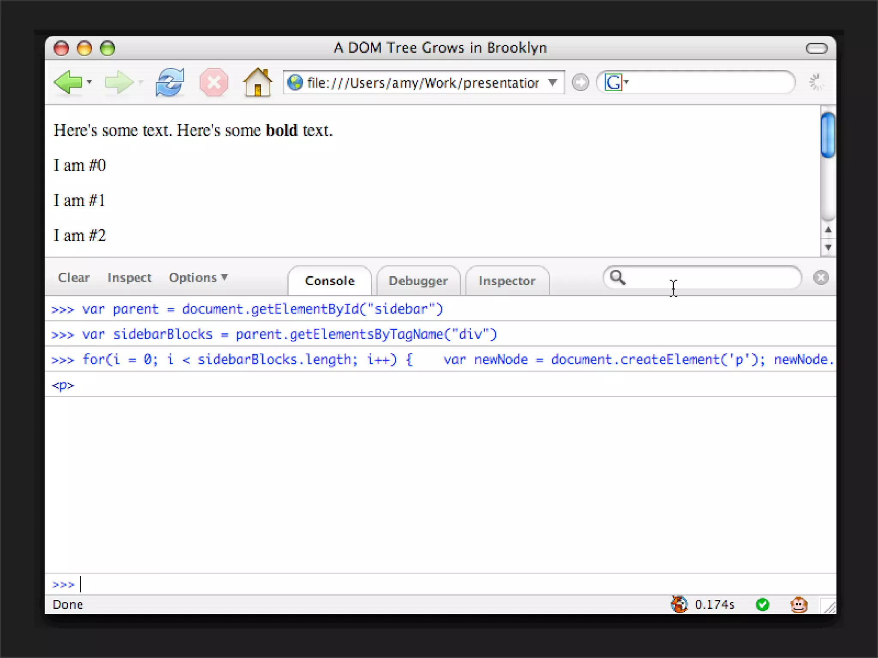Click the 'I am #0' paragraph
The height and width of the screenshot is (658, 878).
coord(79,165)
